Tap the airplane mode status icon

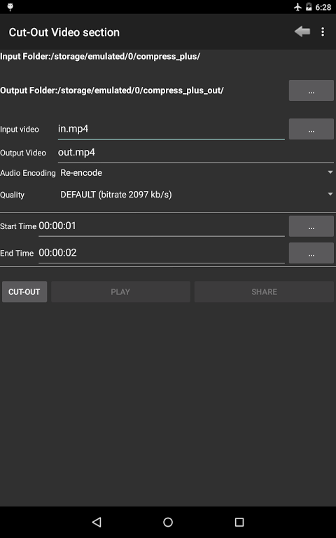[x=297, y=7]
